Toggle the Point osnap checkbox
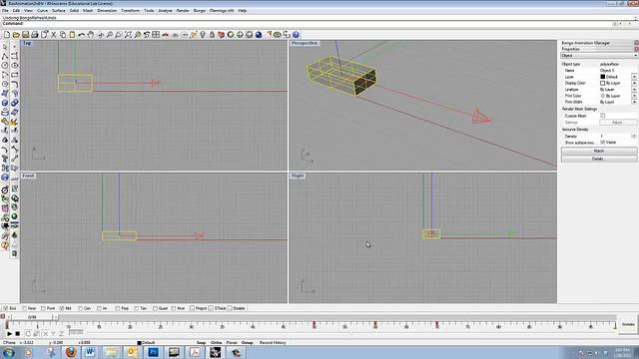The image size is (639, 359). point(43,308)
